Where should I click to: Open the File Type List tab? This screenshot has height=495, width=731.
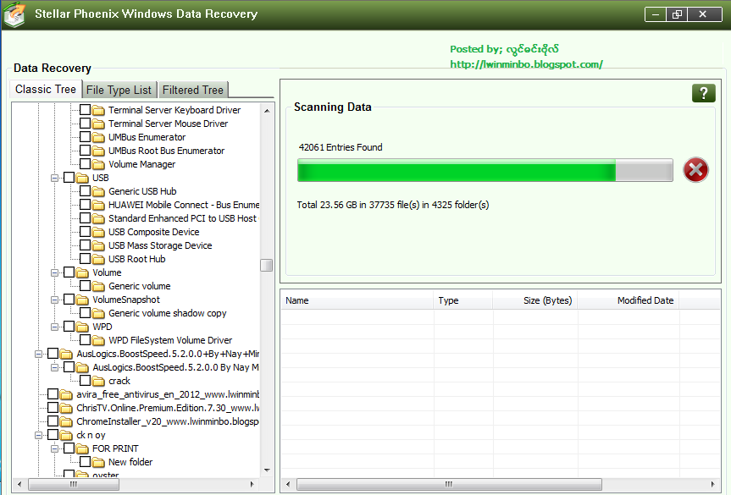[x=119, y=90]
